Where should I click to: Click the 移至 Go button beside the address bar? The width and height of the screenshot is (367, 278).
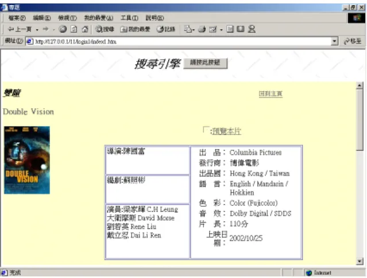pyautogui.click(x=353, y=41)
